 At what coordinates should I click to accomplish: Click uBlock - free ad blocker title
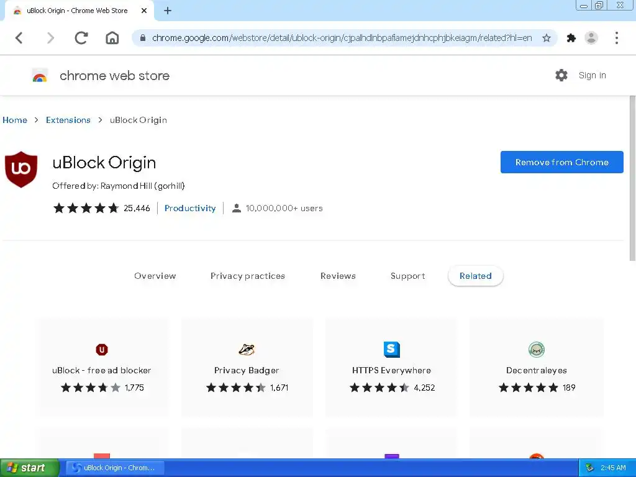(101, 370)
